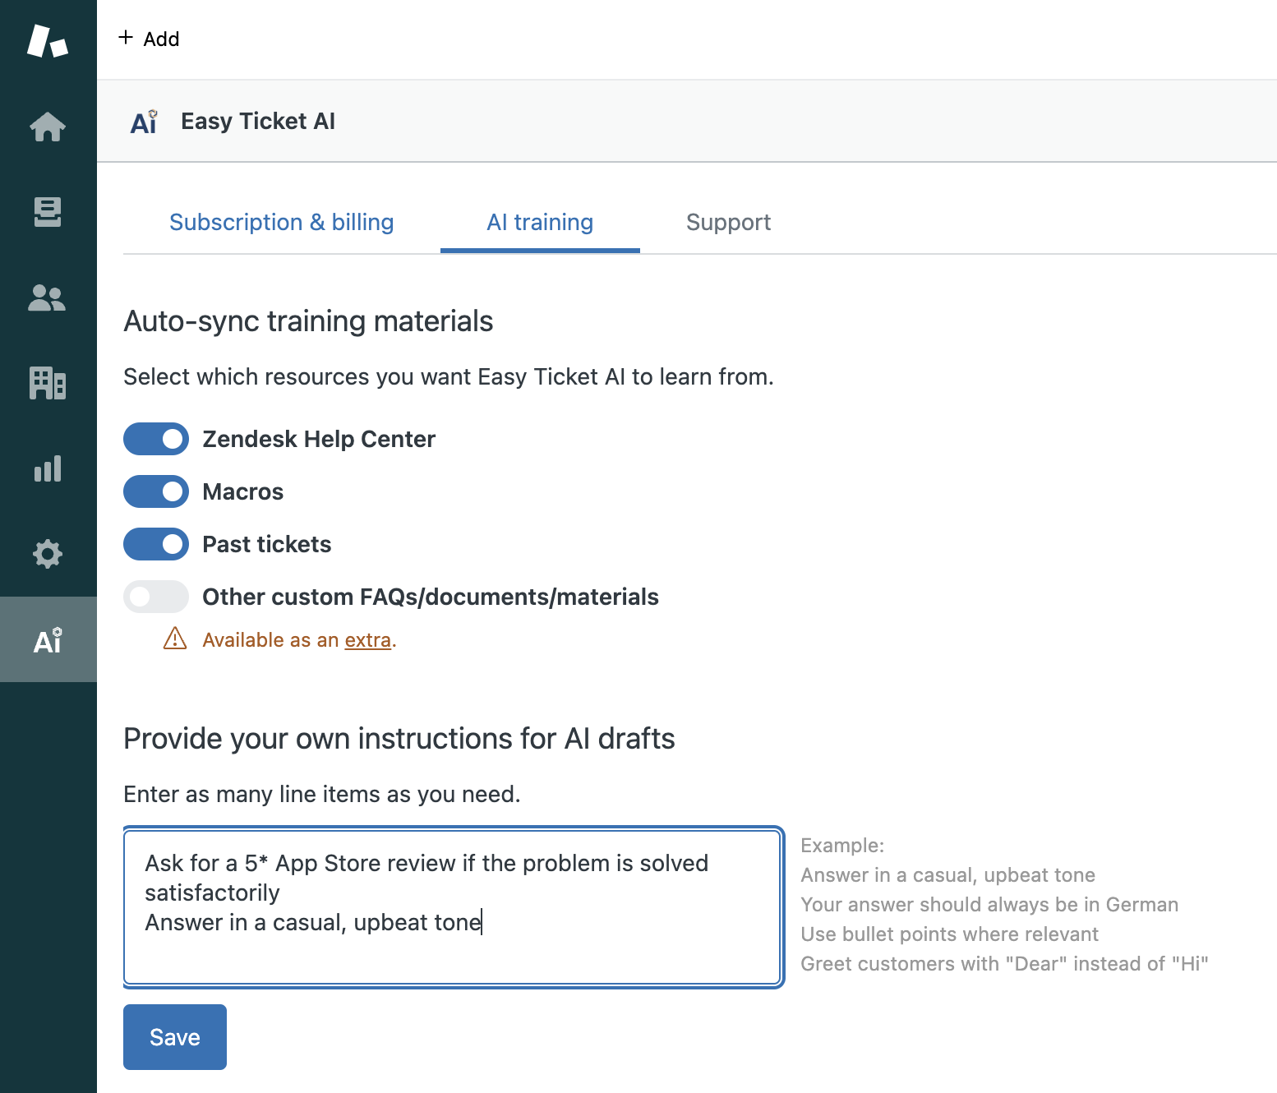Select the AI training tab
Screen dimensions: 1277x1093
coord(540,222)
